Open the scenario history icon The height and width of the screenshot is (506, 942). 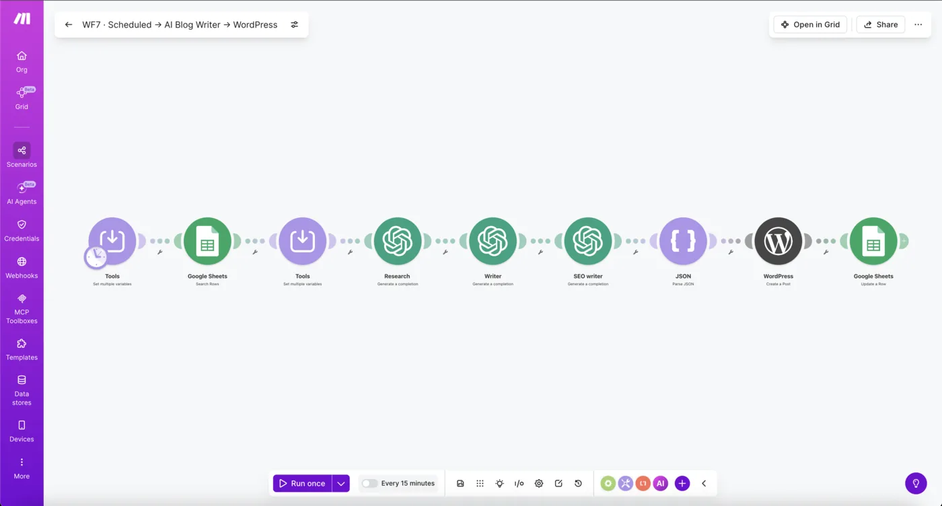(x=578, y=483)
